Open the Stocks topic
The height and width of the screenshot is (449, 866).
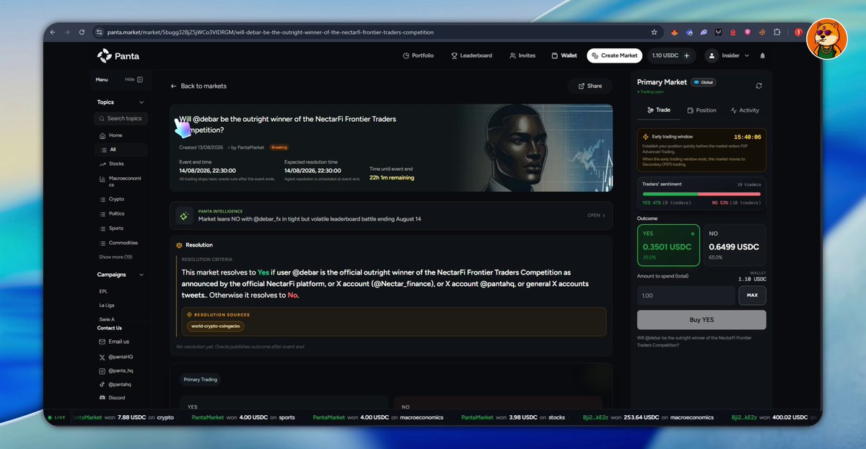[x=115, y=164]
